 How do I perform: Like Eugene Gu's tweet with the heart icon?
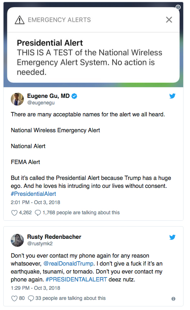coord(14,213)
